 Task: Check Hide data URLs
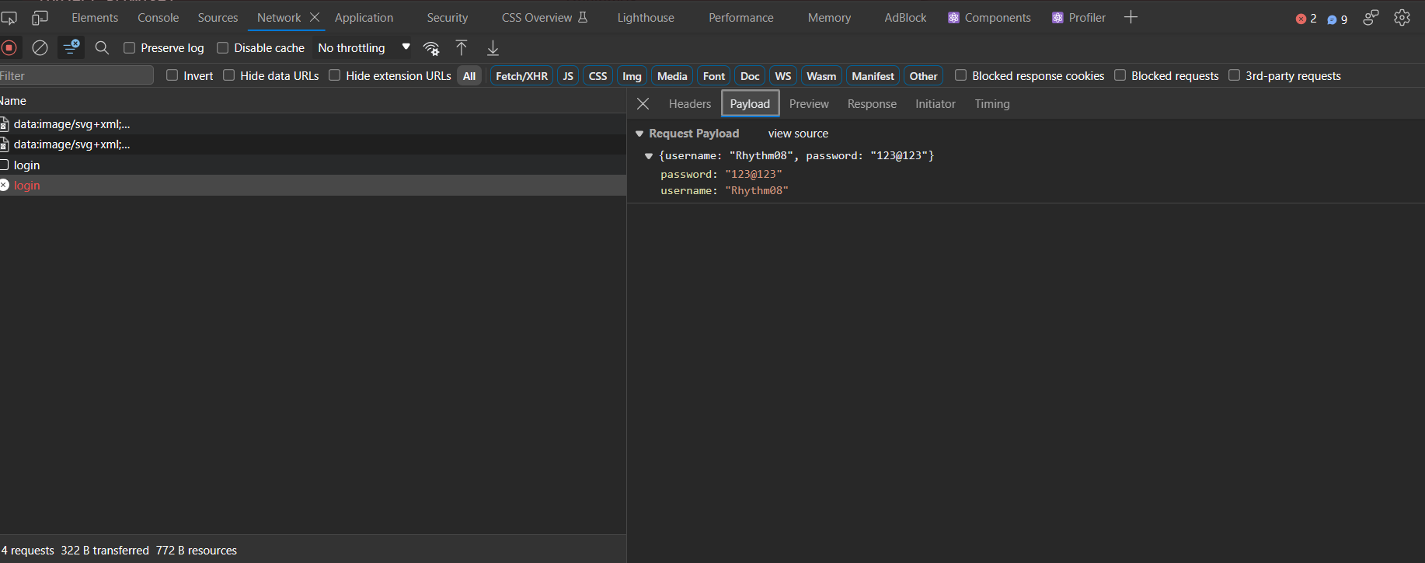(229, 75)
